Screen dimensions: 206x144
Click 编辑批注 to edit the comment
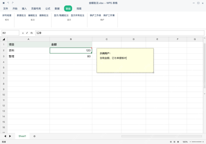click(x=33, y=16)
